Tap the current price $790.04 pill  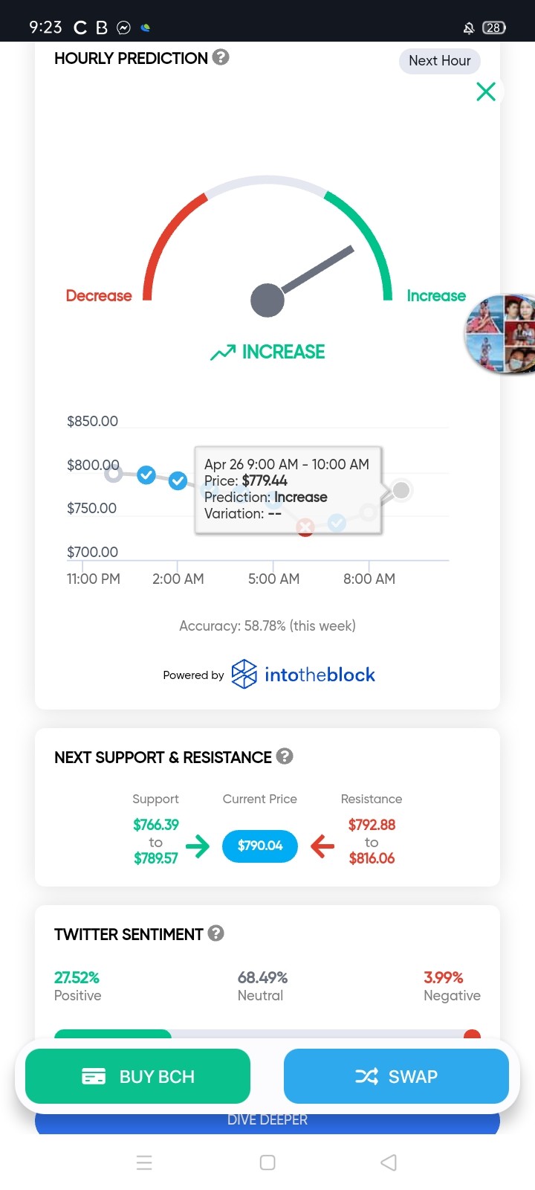[260, 846]
